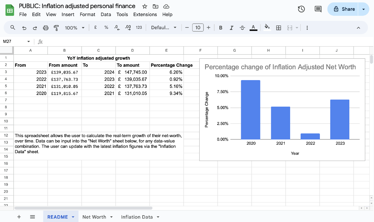Star this spreadsheet document
Viewport: 374px width, 222px height.
[x=145, y=6]
